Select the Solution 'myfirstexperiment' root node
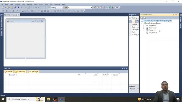This screenshot has height=102, width=182. point(158,21)
